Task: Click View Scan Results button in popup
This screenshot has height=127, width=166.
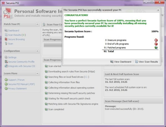Action: pos(146,62)
